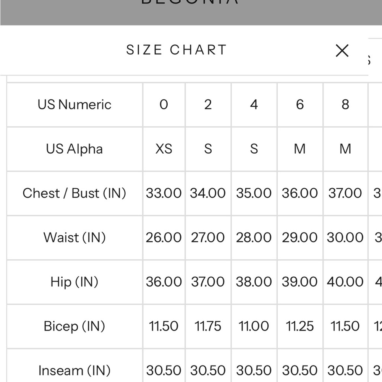
Task: Click the 33.00 chest measurement cell
Action: pyautogui.click(x=164, y=193)
